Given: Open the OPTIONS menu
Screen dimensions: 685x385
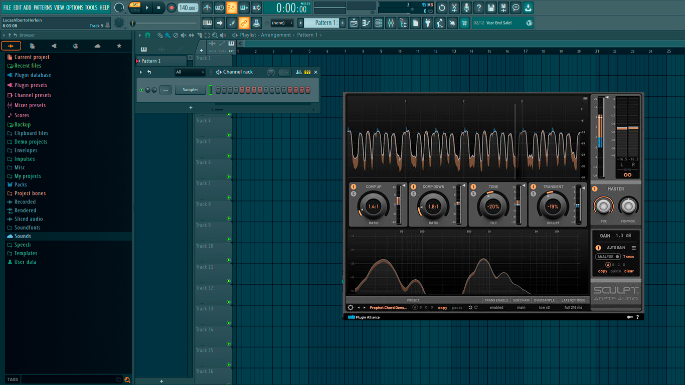Looking at the screenshot, I should 75,8.
